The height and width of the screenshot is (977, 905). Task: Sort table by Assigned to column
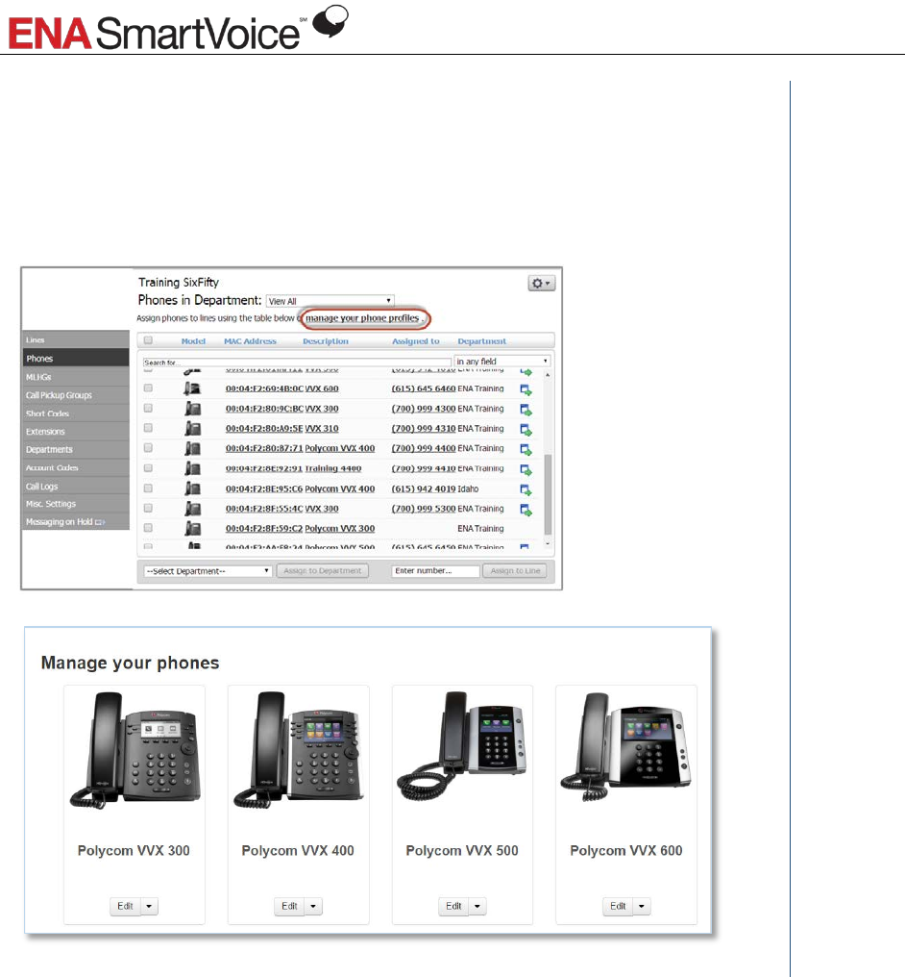tap(416, 341)
